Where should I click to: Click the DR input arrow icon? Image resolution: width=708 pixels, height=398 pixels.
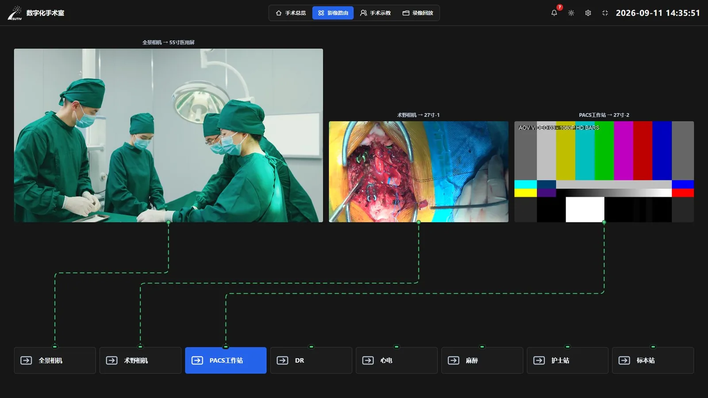282,360
